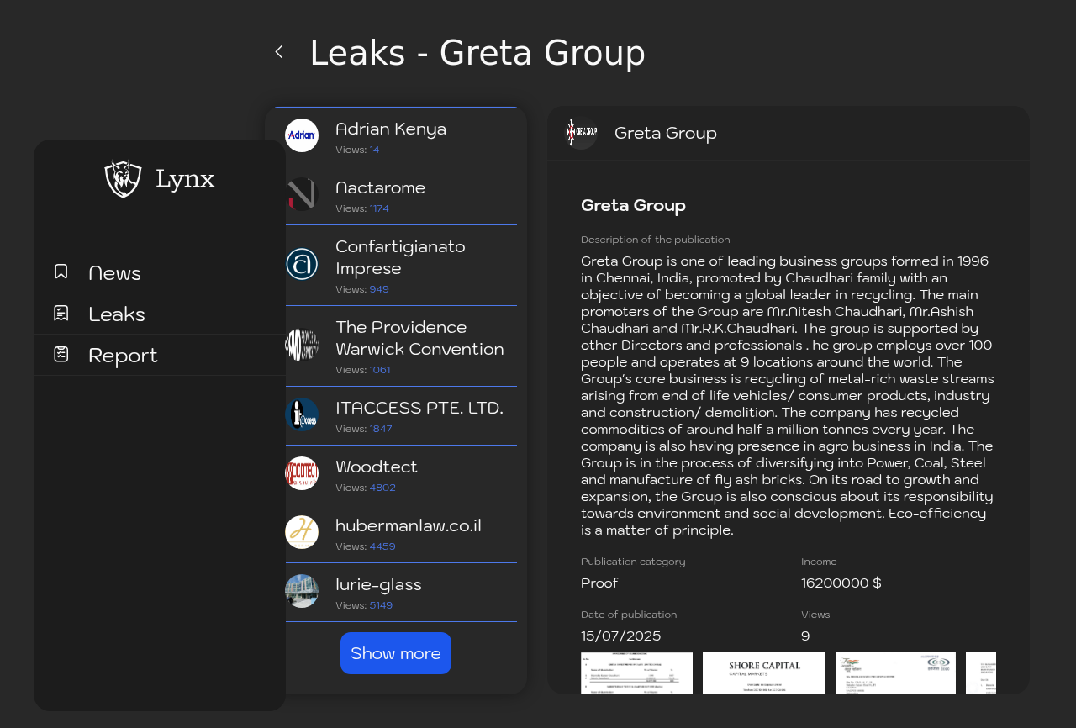
Task: Click the hubermanlaw.co.il logo avatar
Action: coord(302,532)
